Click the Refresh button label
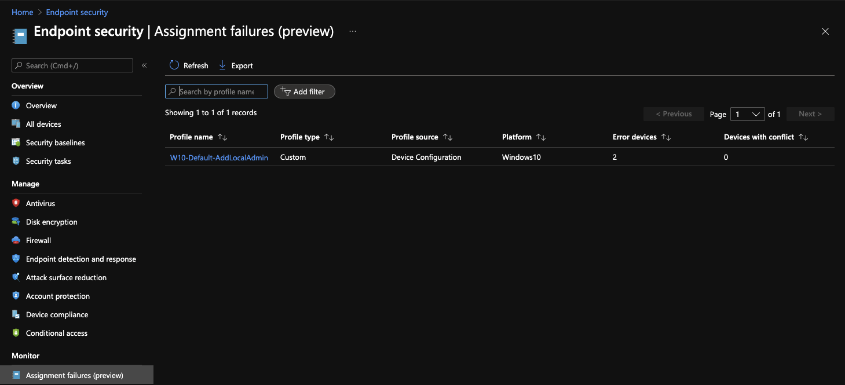The height and width of the screenshot is (385, 845). tap(196, 65)
